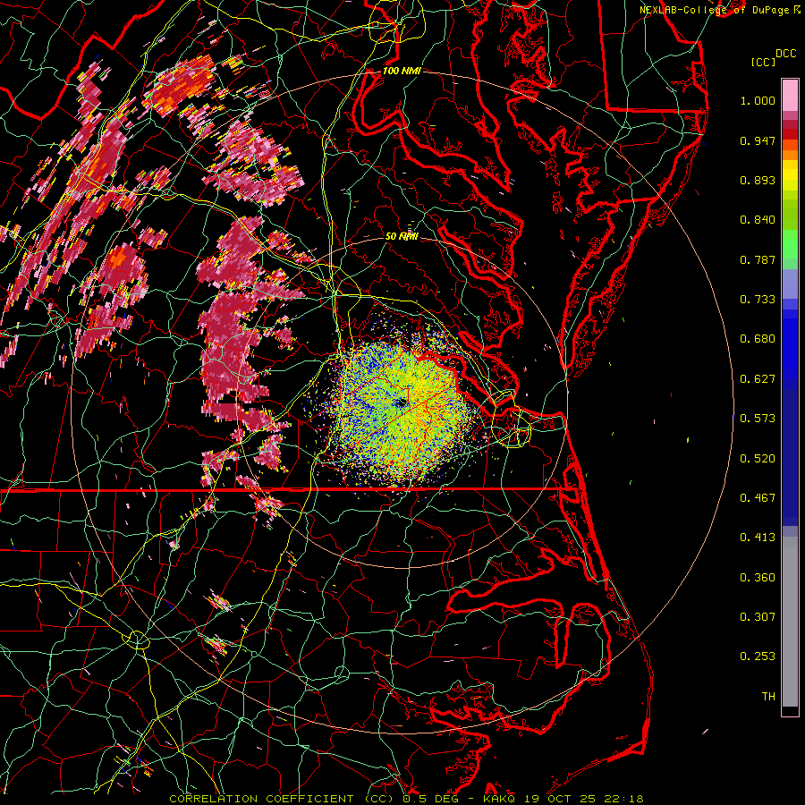
Task: Click the 0.413 scale value
Action: tap(758, 538)
